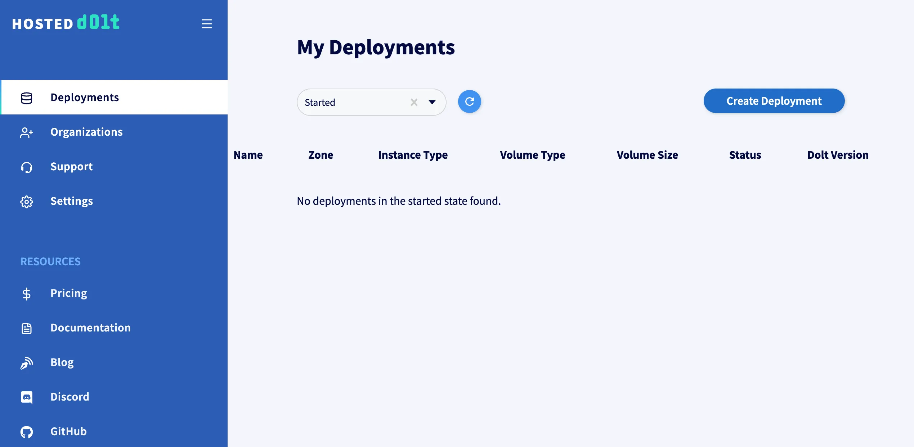
Task: Click the GitHub icon
Action: point(27,432)
